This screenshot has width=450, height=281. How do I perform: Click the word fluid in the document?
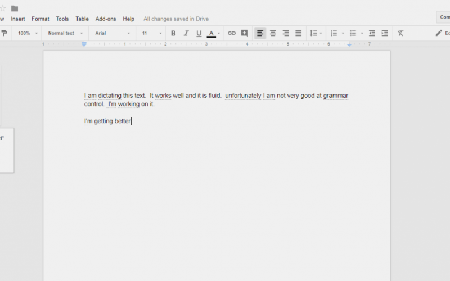(x=215, y=96)
